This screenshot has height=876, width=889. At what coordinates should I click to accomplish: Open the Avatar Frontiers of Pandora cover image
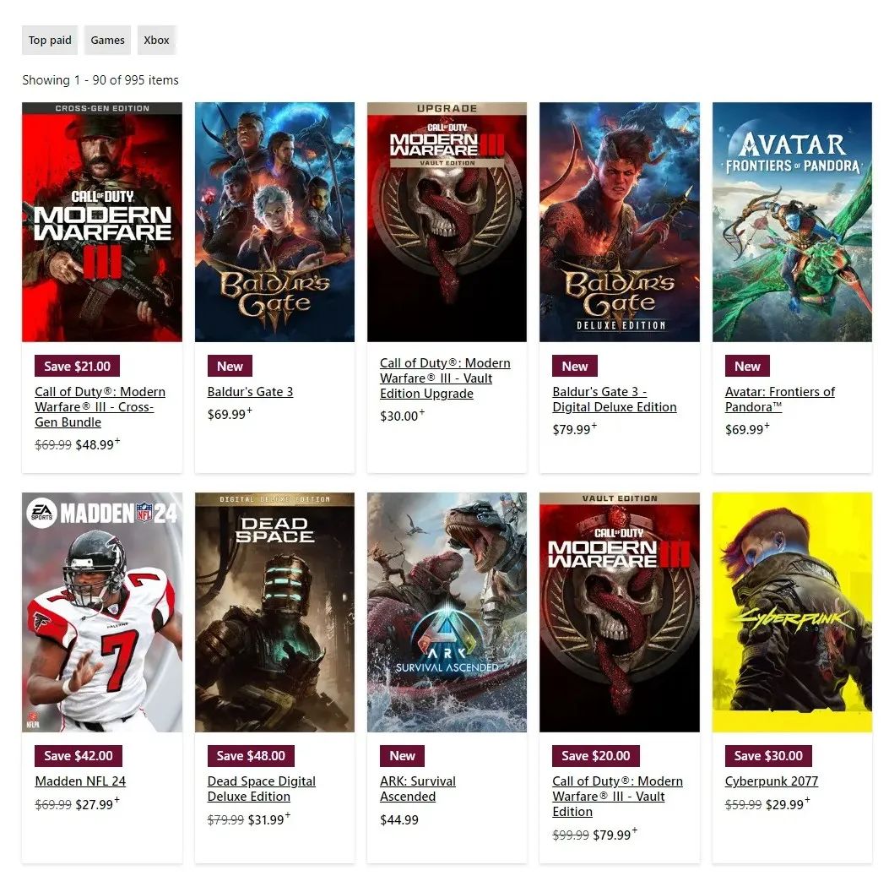pos(792,222)
